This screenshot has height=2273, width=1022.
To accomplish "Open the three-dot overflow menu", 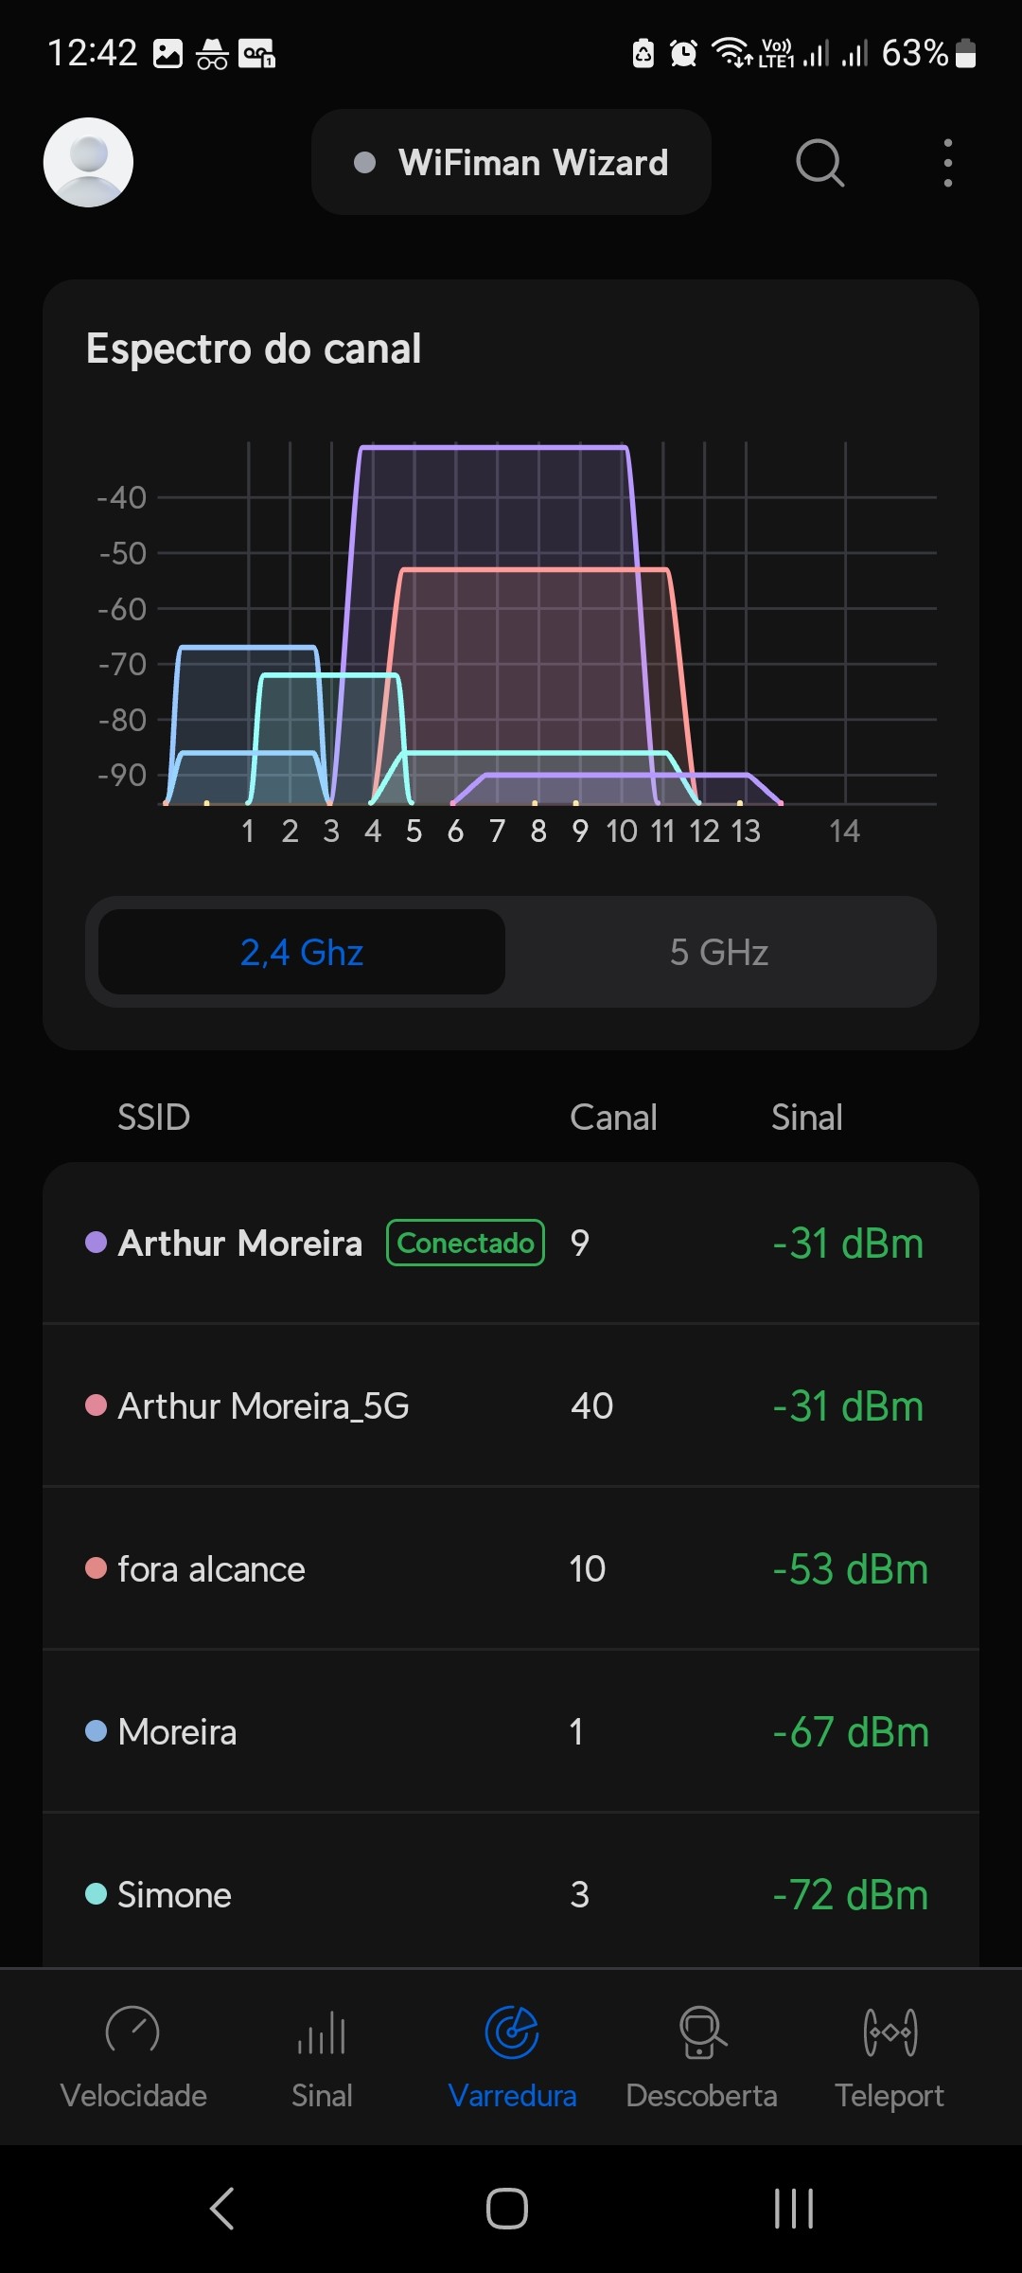I will click(947, 163).
